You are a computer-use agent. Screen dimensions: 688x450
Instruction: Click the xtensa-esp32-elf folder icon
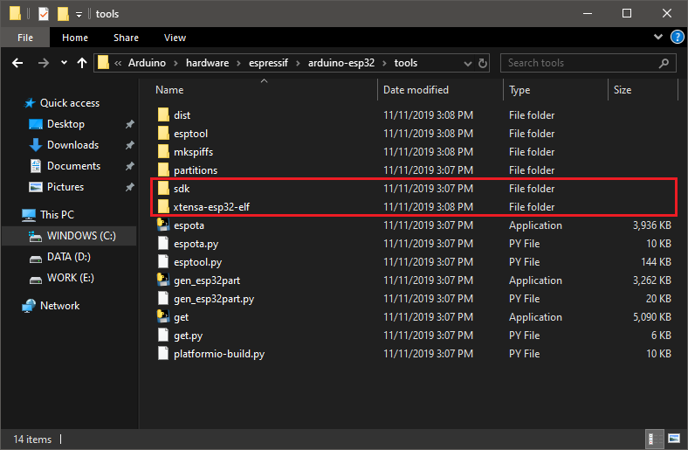[x=163, y=207]
